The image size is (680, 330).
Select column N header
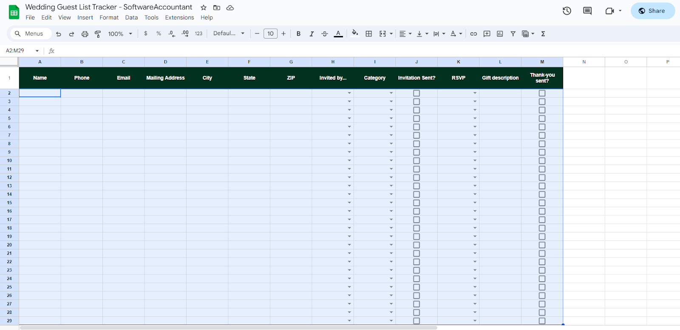pyautogui.click(x=584, y=62)
